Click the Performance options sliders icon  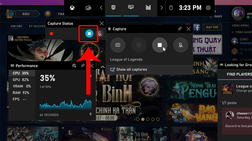coord(74,66)
